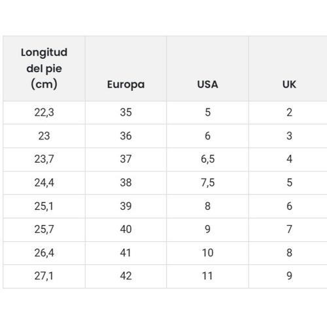Image resolution: width=327 pixels, height=327 pixels.
Task: Select European size 39 cell
Action: pyautogui.click(x=126, y=206)
